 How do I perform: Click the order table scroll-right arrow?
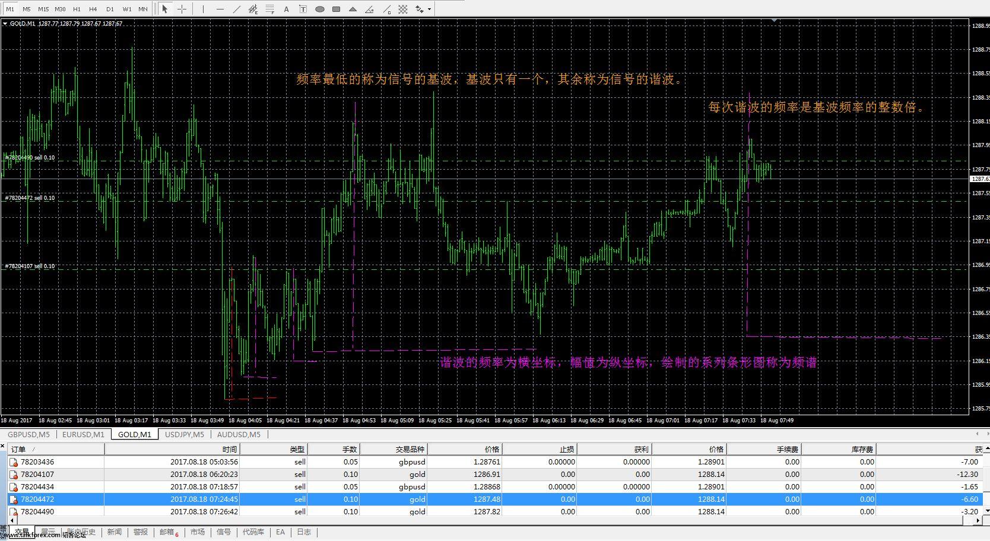point(978,521)
